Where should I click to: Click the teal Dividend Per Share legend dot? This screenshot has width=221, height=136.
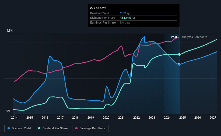39,128
